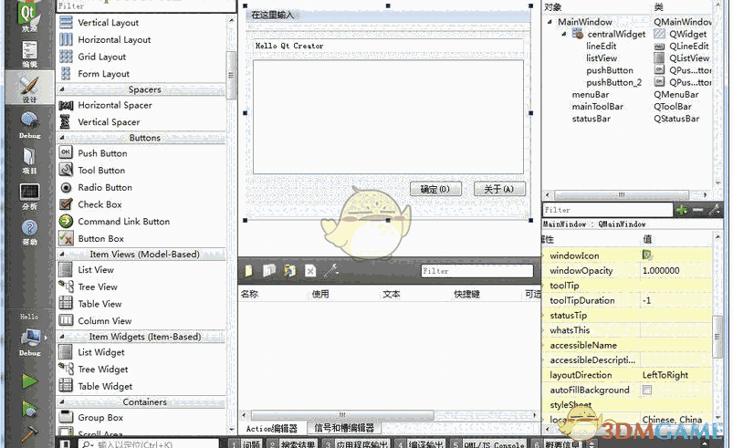Collapse the Buttons category
Screen dimensions: 733x448
click(x=62, y=138)
